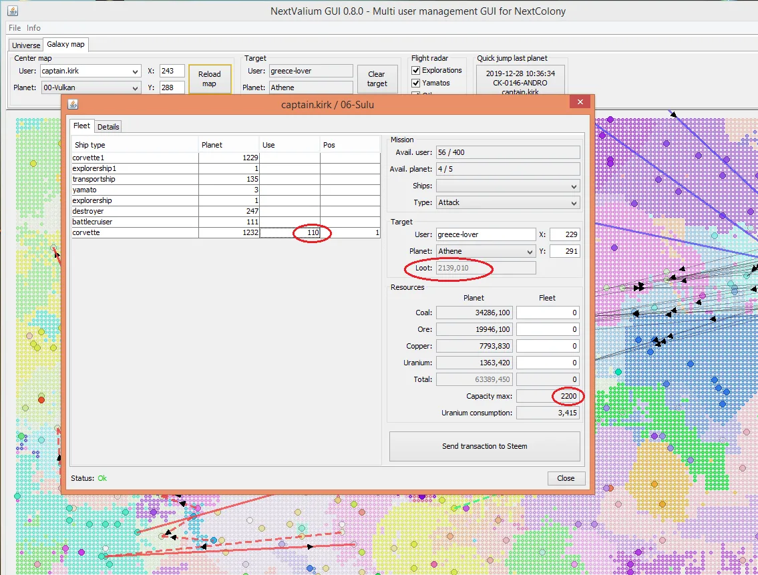Screen dimensions: 758x575
Task: Click the Pos cell of corvette row
Action: click(x=350, y=232)
